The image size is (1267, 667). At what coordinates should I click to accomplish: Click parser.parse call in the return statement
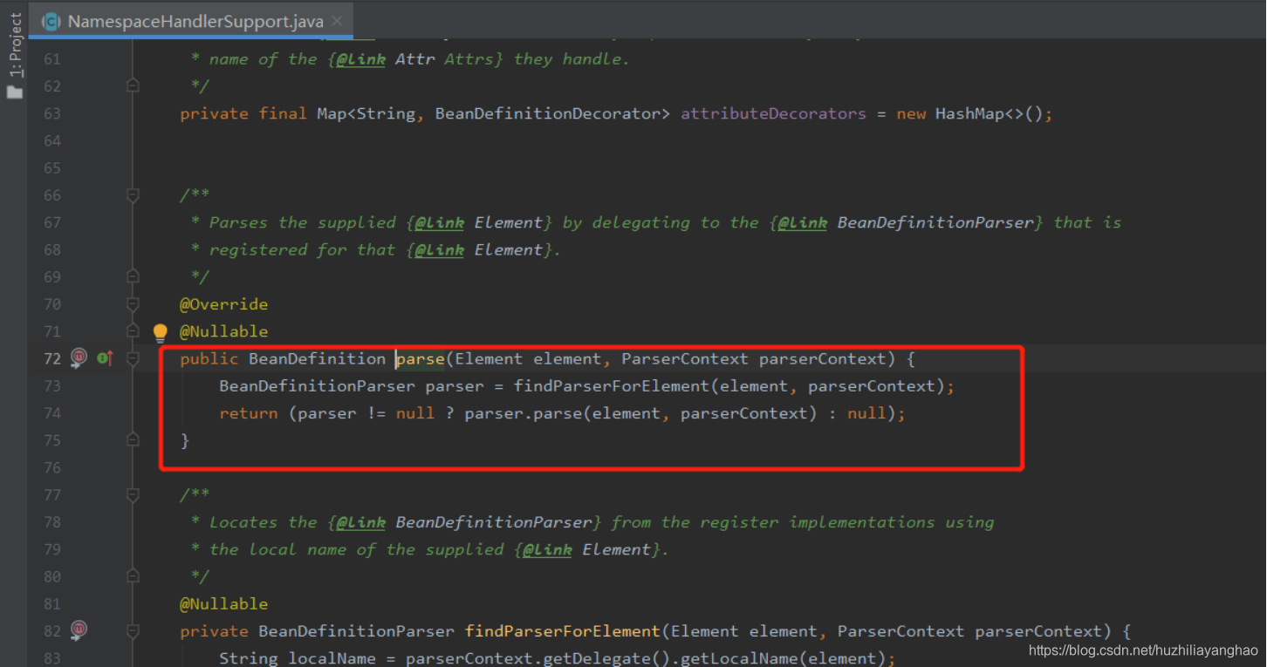pos(523,413)
